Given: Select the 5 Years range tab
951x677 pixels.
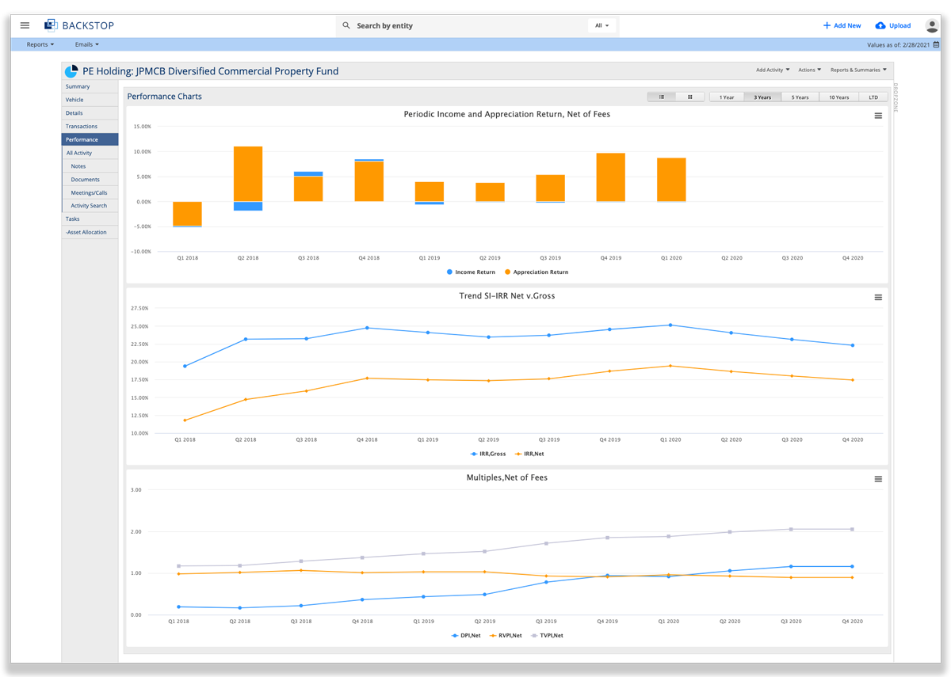Looking at the screenshot, I should 800,97.
